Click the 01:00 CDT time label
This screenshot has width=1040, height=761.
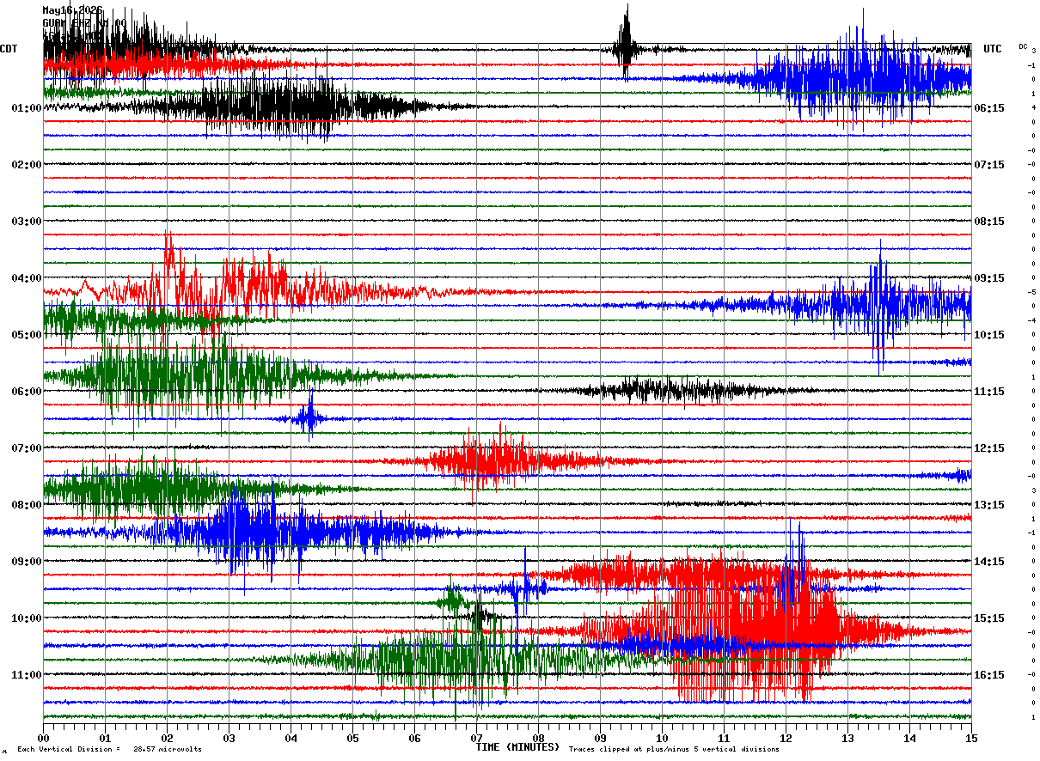27,107
